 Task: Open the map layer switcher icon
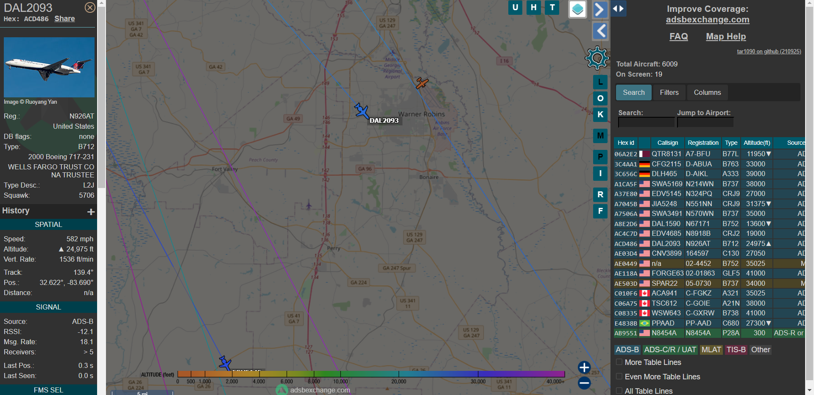tap(577, 9)
